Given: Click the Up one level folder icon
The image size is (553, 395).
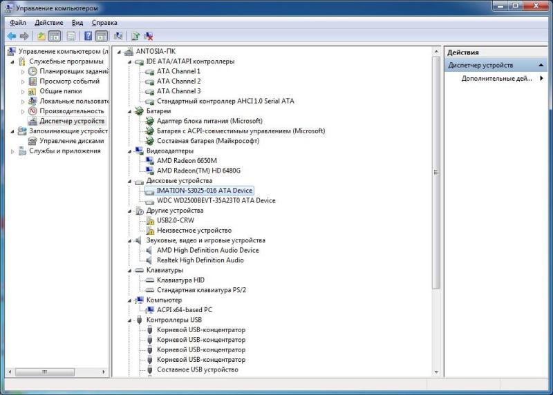Looking at the screenshot, I should [41, 36].
